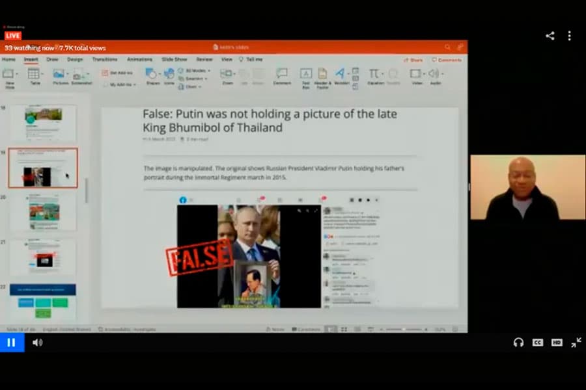
Task: Insert Icons from the ribbon
Action: (x=169, y=77)
